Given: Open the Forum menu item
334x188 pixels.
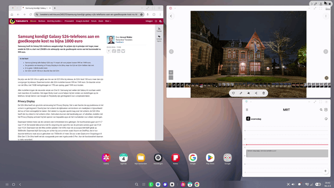Looking at the screenshot, I should [94, 21].
